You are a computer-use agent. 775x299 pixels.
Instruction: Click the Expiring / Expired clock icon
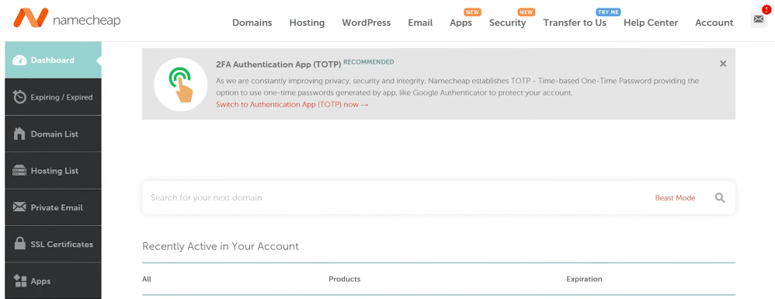19,97
